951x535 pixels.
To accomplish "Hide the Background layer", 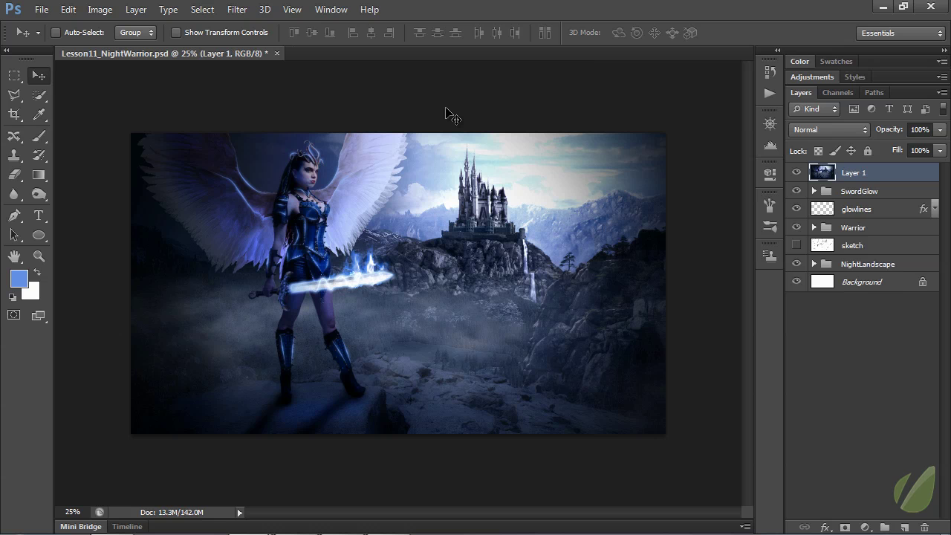I will coord(796,282).
